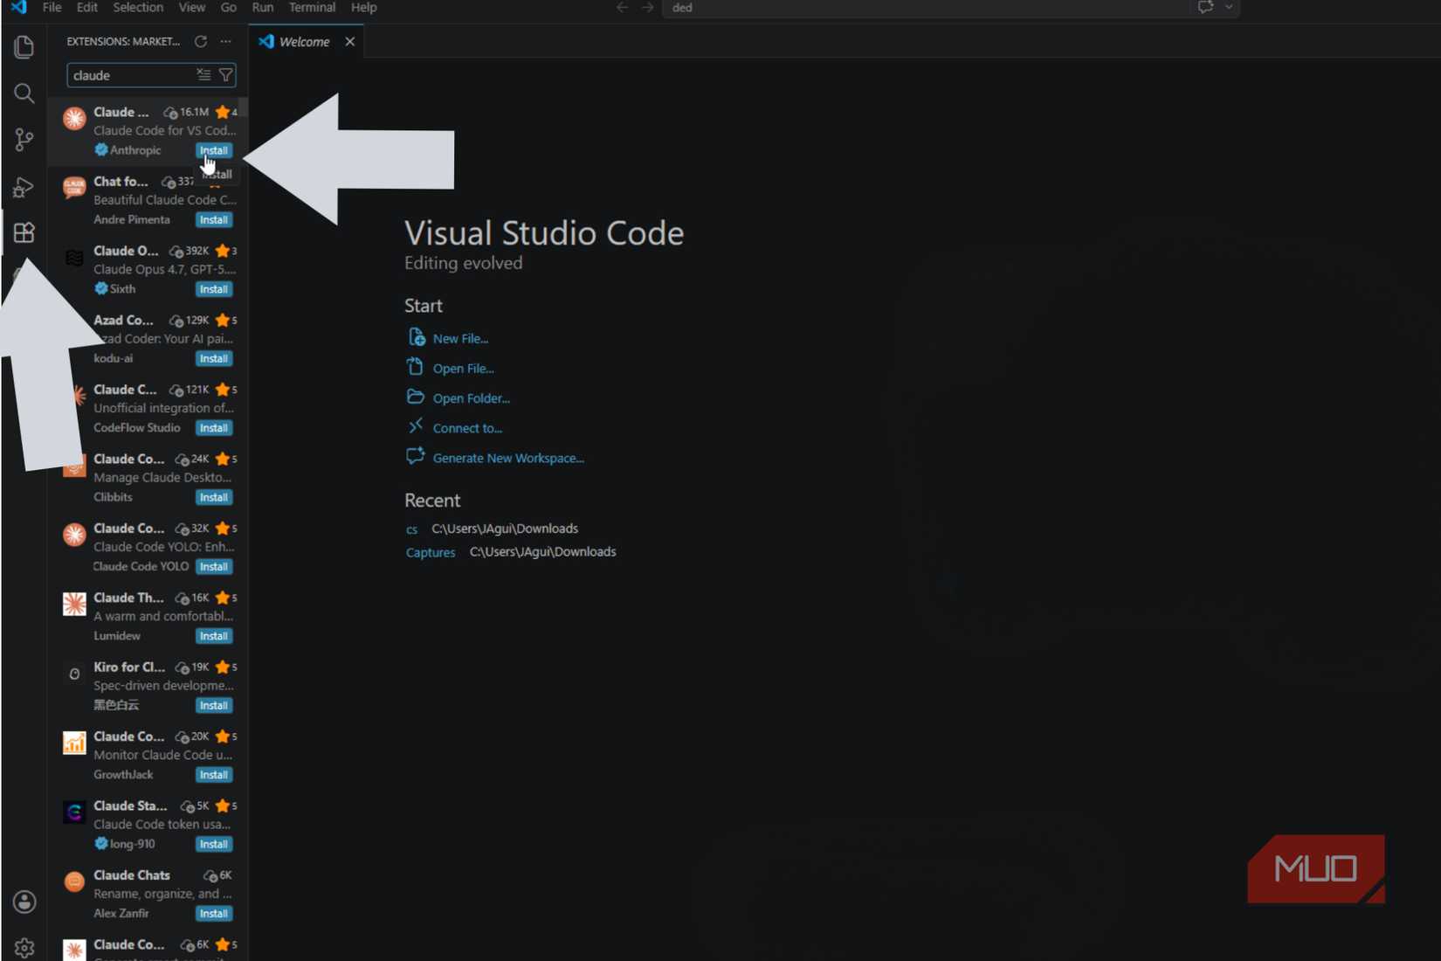Open the Run menu
The width and height of the screenshot is (1441, 961).
tap(263, 7)
